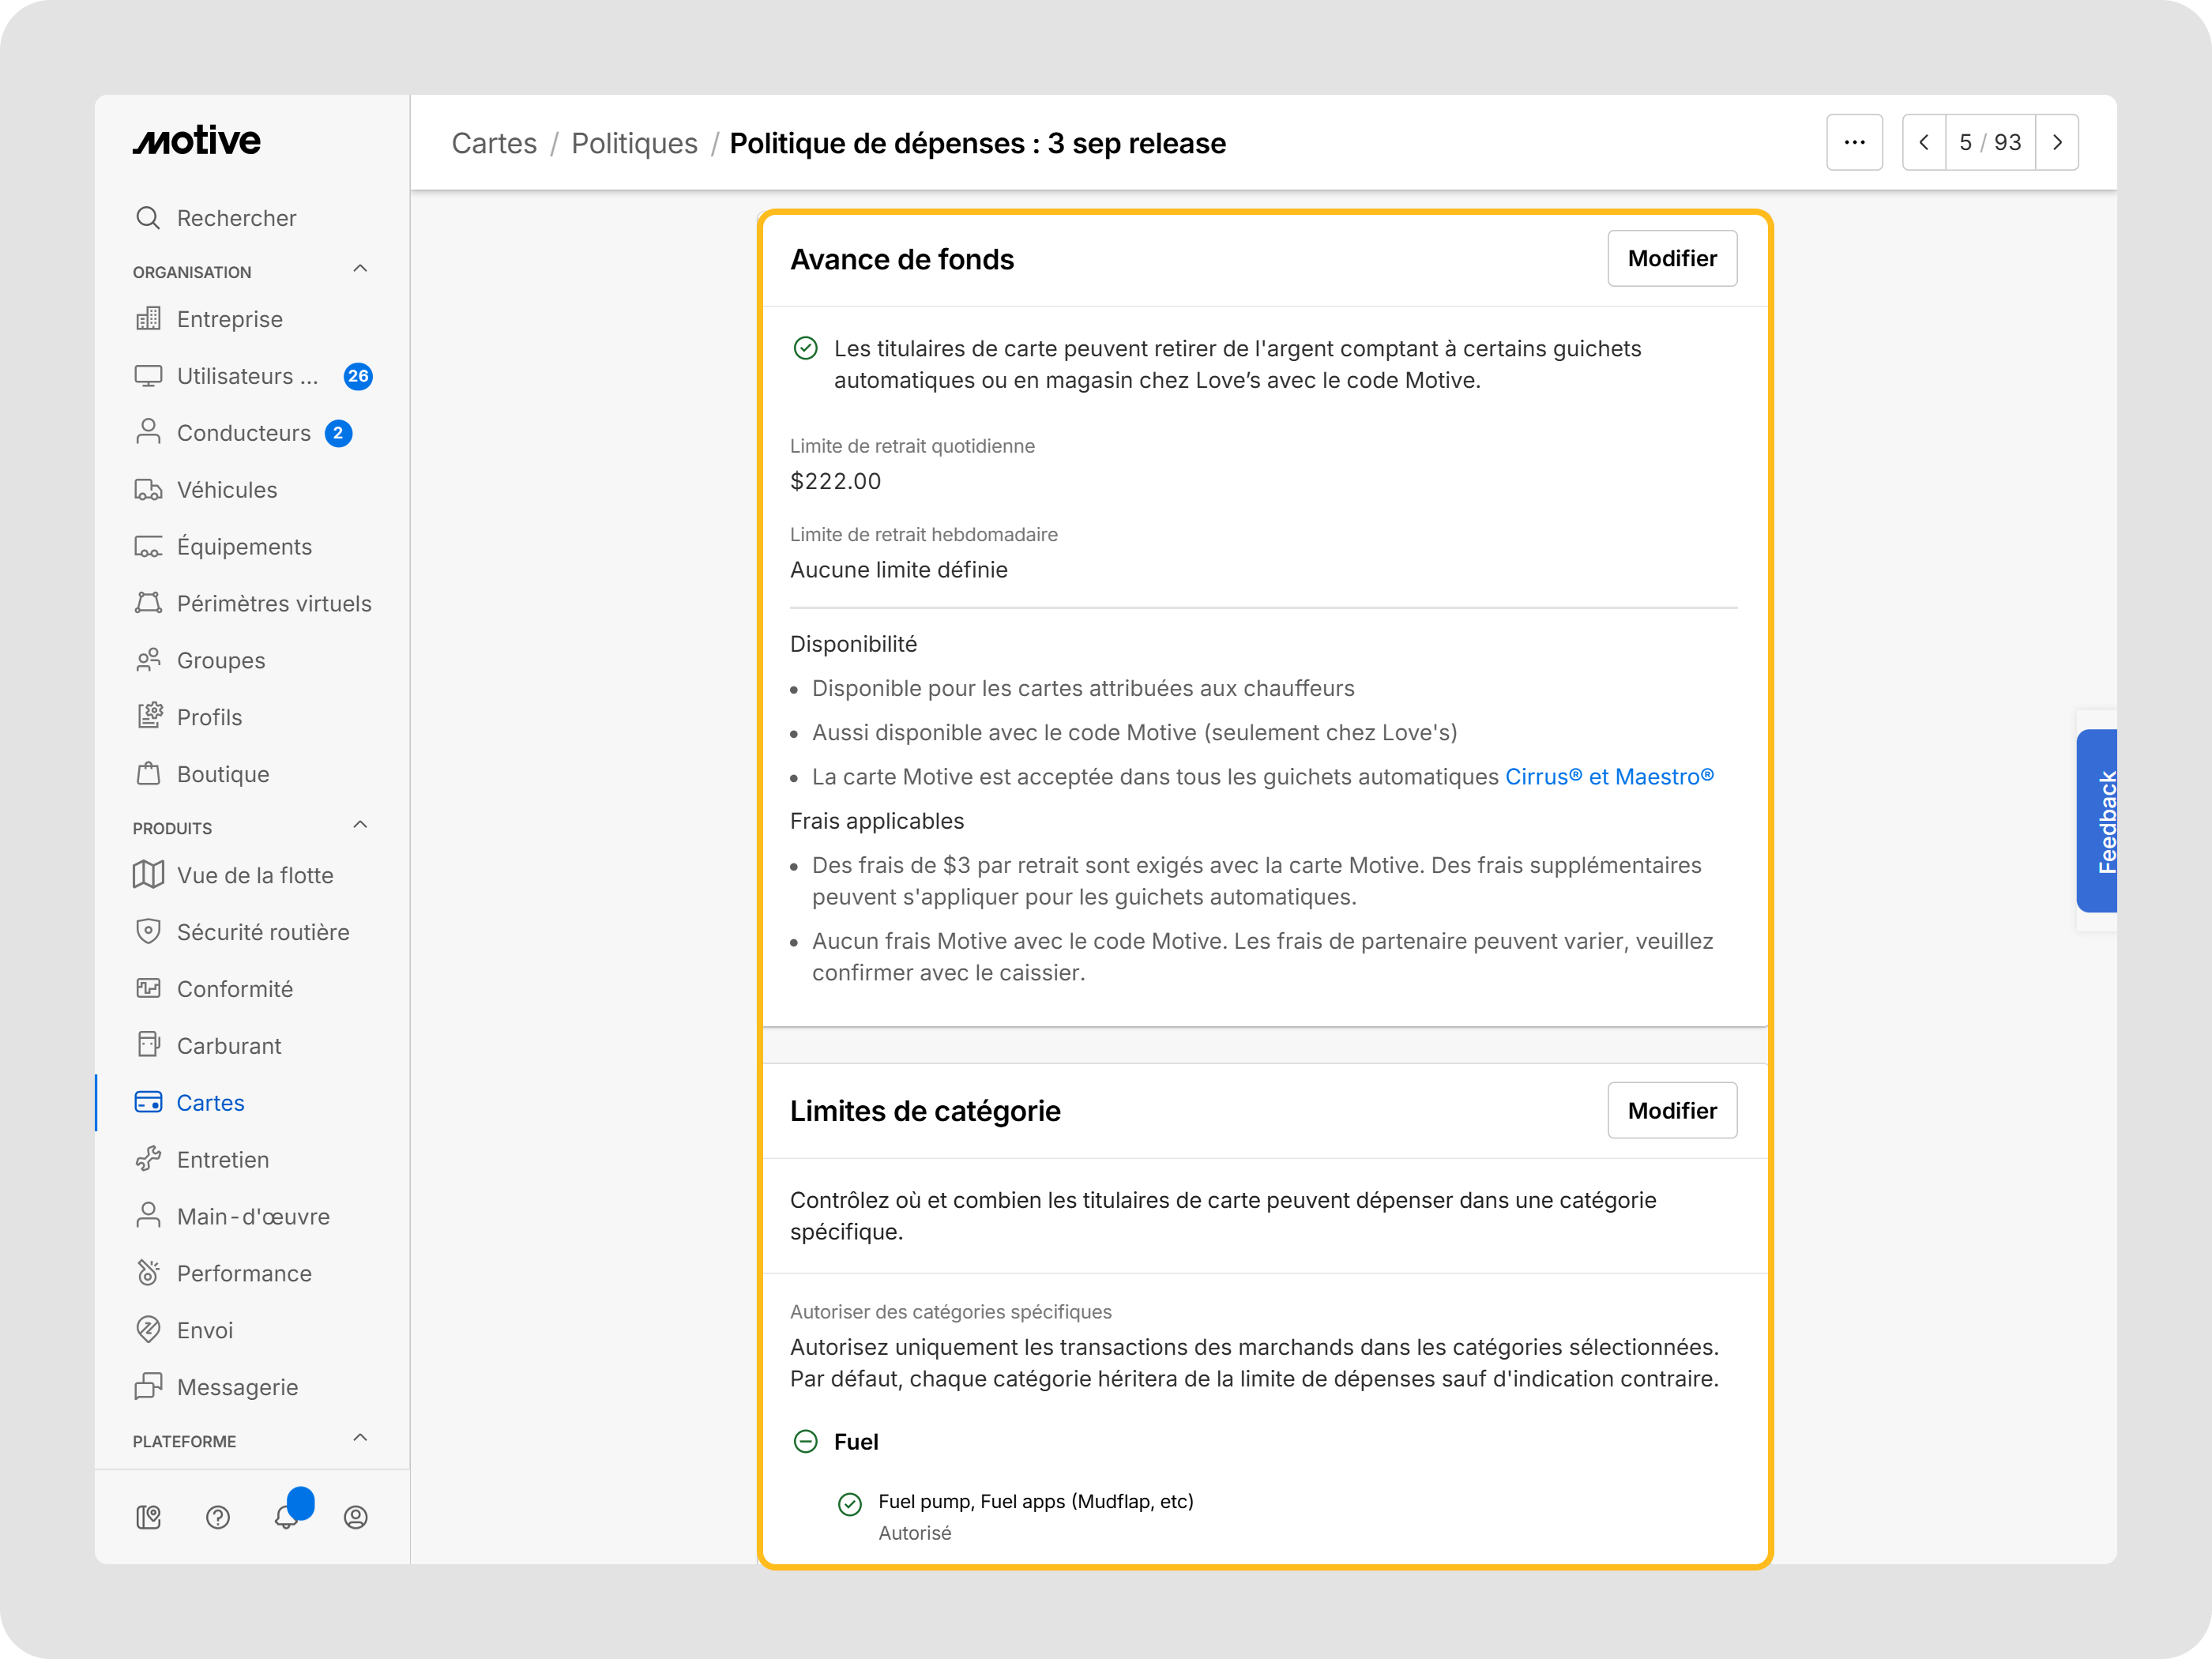Click 'Limite de retrait hebdomadaire' label
This screenshot has height=1659, width=2212.
[923, 535]
